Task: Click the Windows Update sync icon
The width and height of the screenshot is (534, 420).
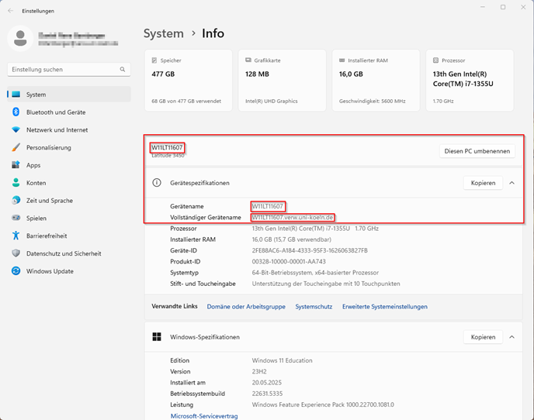Action: click(16, 270)
